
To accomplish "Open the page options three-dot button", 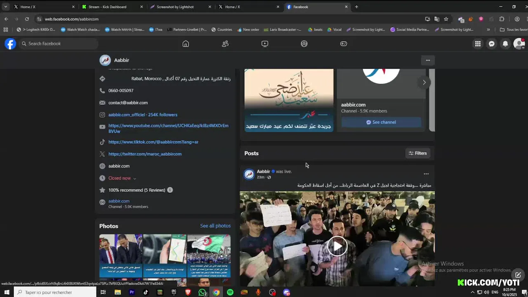I will 428,60.
